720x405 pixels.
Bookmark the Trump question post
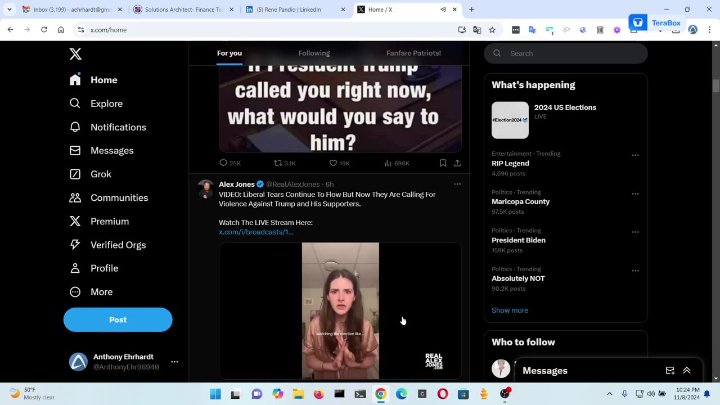[443, 163]
